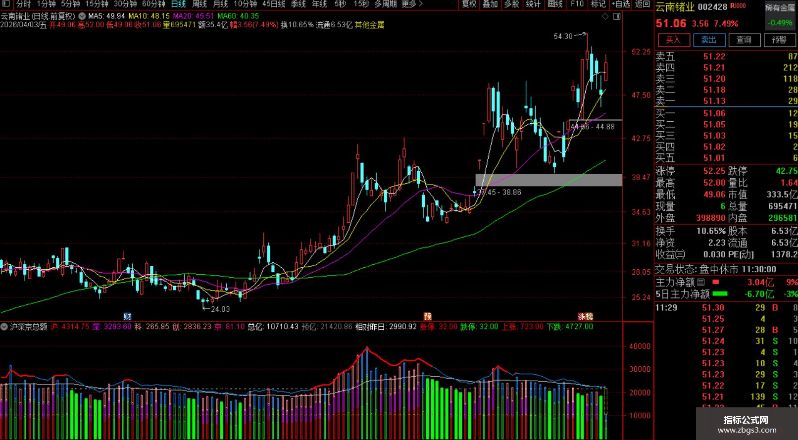Click the 标记 mark toolbar button

598,4
